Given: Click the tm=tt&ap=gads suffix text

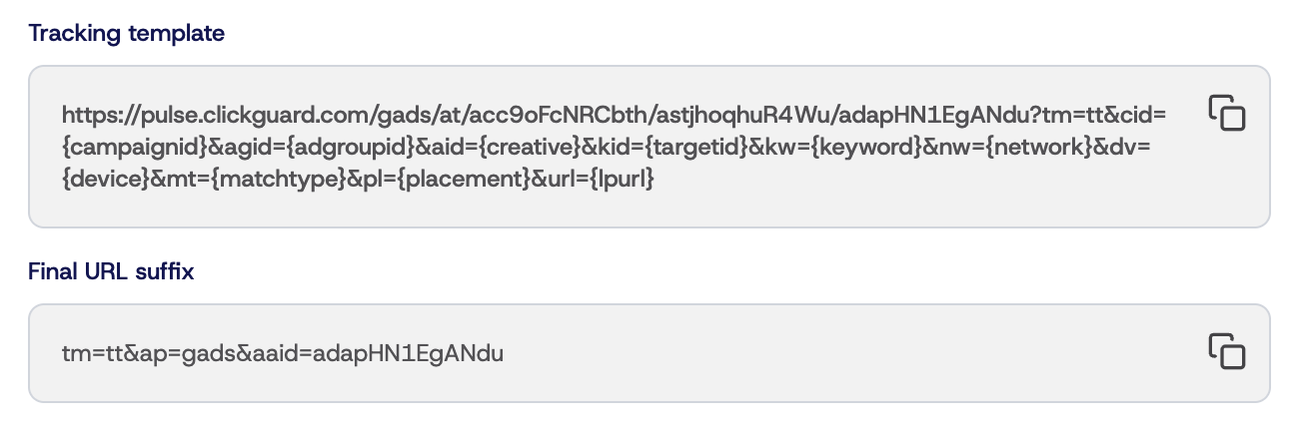Looking at the screenshot, I should [141, 352].
